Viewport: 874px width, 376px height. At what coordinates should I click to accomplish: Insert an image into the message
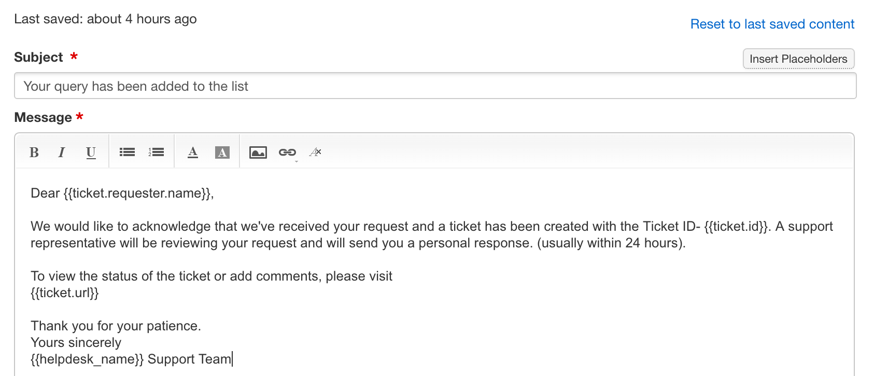click(258, 152)
